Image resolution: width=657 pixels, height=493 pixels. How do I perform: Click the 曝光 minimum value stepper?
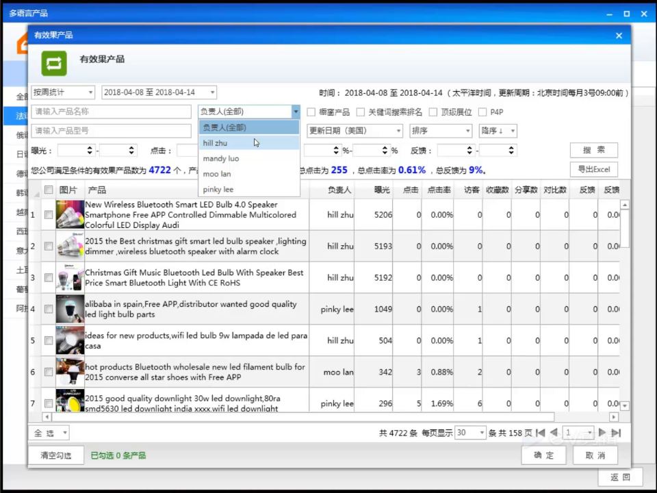pyautogui.click(x=89, y=150)
